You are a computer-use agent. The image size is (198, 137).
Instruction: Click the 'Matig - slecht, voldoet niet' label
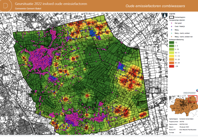tap(184, 37)
